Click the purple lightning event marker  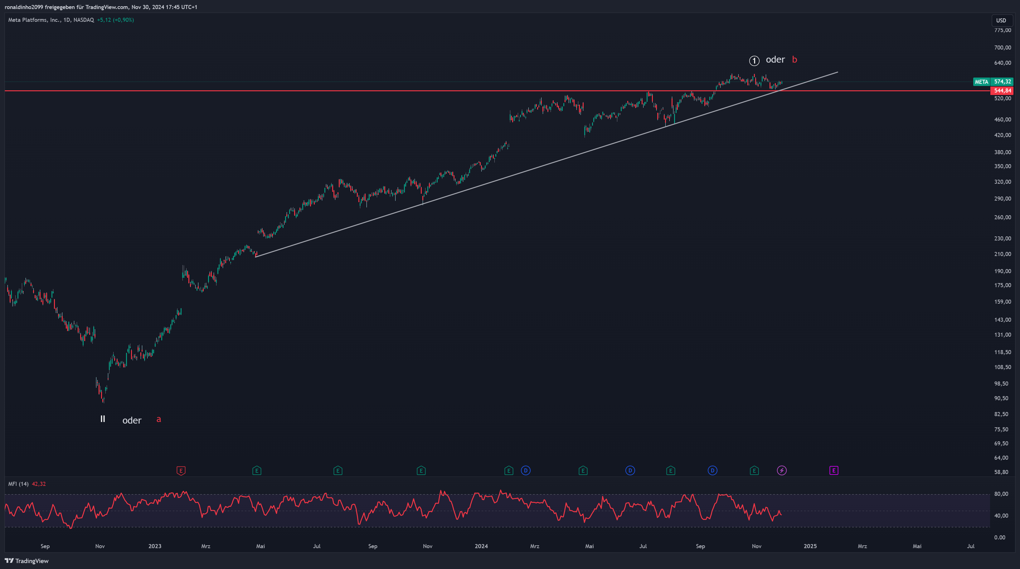(782, 471)
